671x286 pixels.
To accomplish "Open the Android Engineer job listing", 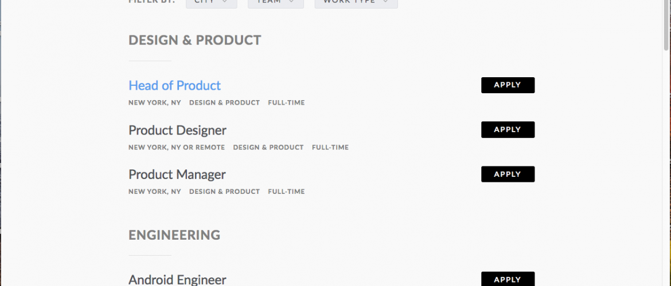I will pos(177,279).
